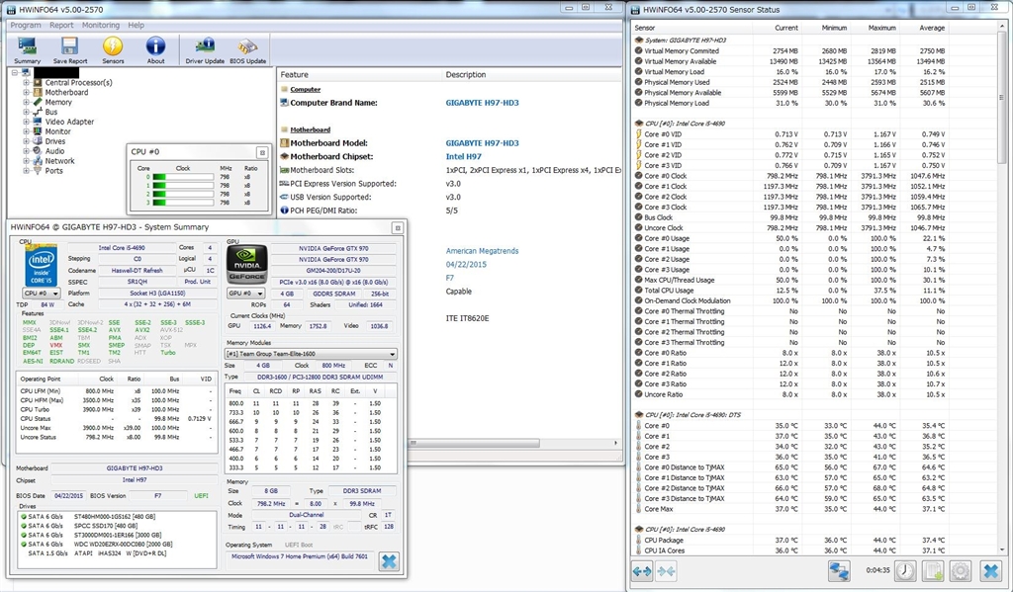The image size is (1013, 592).
Task: Open the CPU #0 selector dropdown
Action: pos(40,294)
